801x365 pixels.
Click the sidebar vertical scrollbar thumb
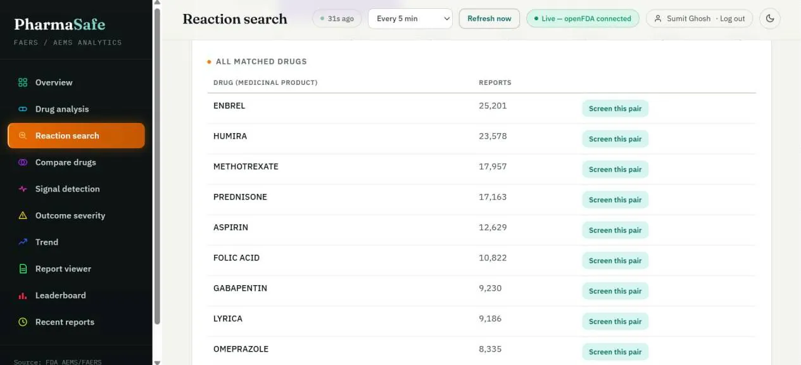[x=157, y=166]
